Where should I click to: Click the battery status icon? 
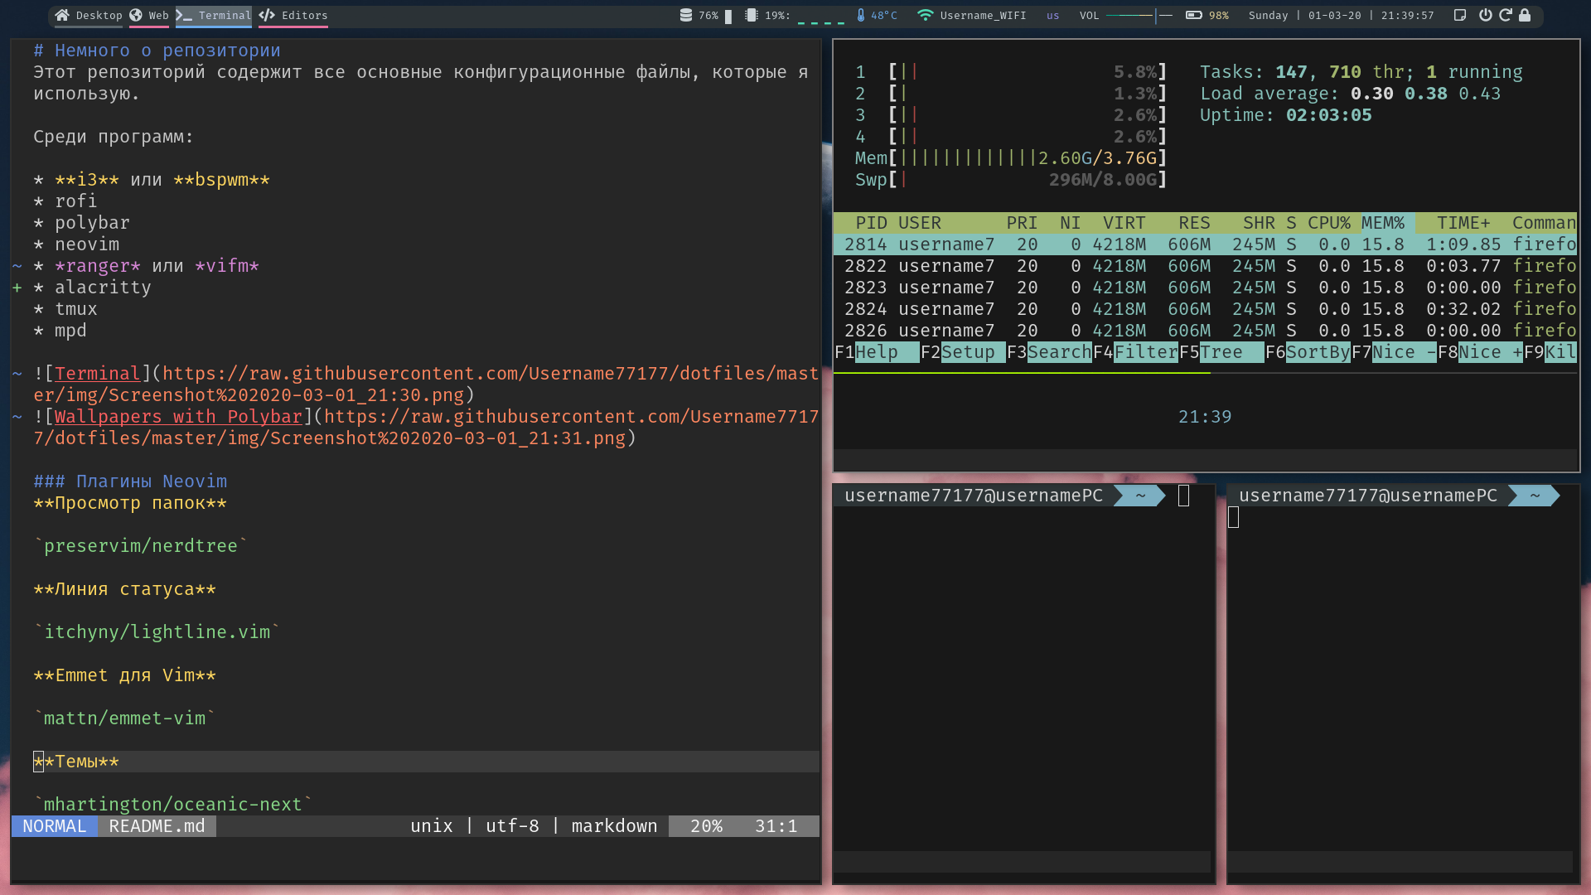click(x=1193, y=15)
